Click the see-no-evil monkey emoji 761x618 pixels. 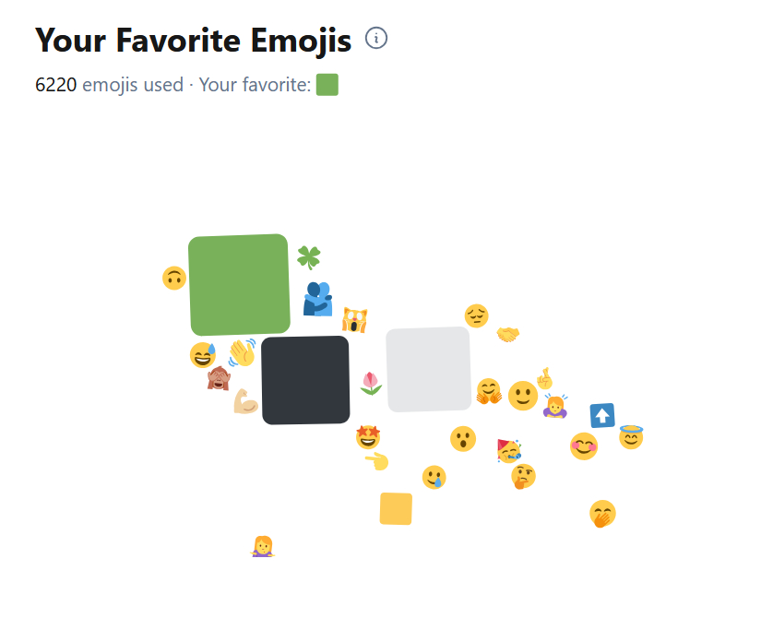click(x=219, y=378)
